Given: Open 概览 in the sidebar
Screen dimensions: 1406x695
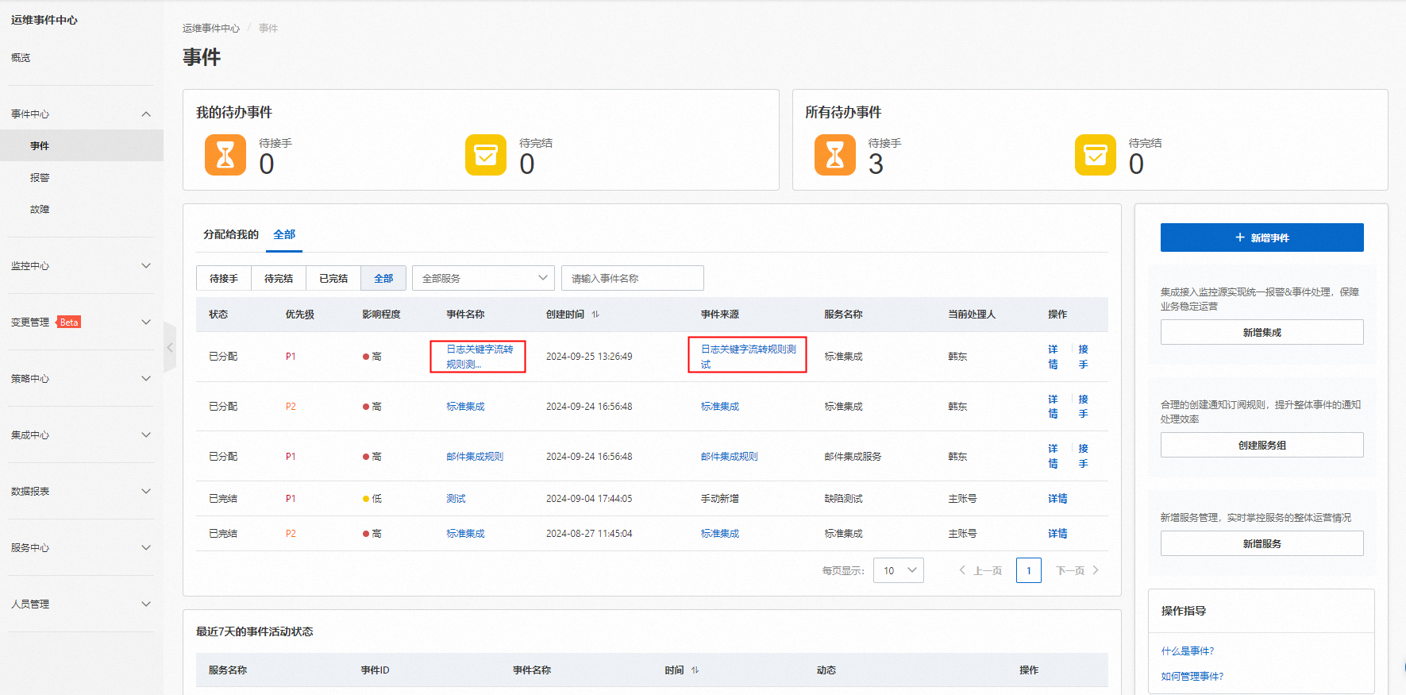Looking at the screenshot, I should pos(21,58).
